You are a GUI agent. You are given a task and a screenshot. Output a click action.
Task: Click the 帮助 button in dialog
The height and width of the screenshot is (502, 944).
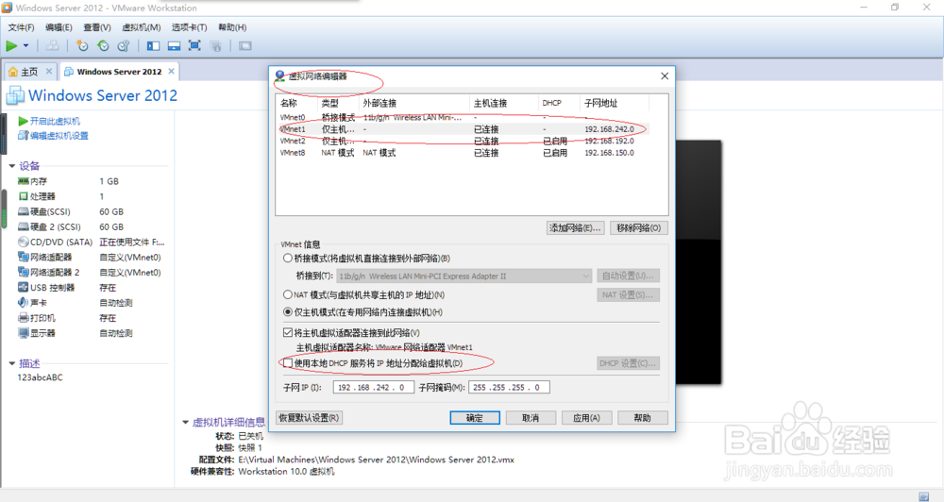[x=642, y=418]
